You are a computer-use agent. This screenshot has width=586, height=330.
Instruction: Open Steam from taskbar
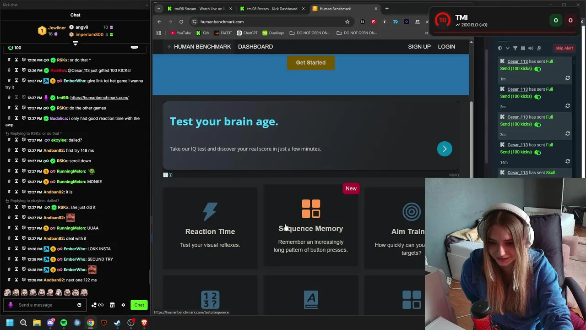[x=117, y=323]
